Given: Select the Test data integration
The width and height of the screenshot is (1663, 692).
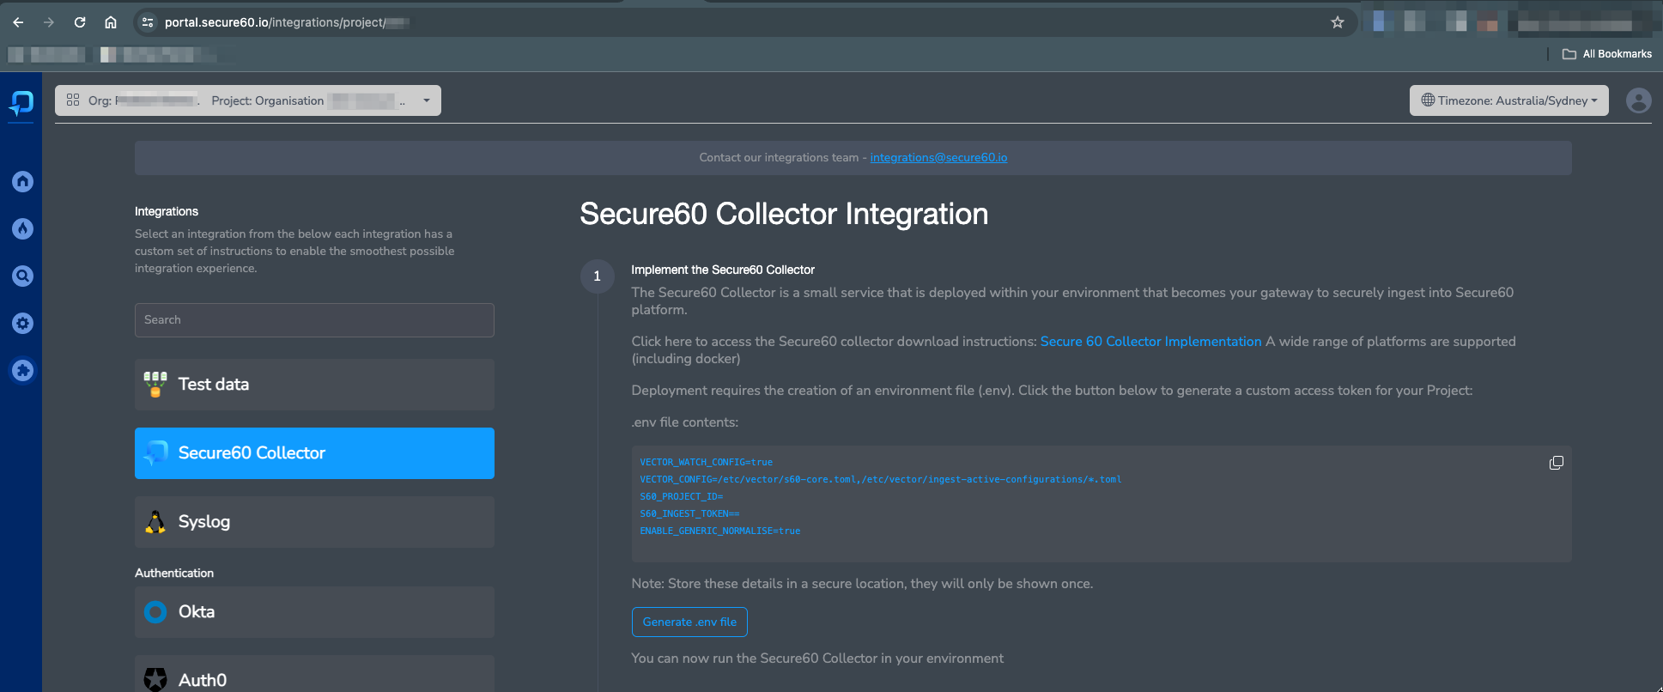Looking at the screenshot, I should [314, 385].
